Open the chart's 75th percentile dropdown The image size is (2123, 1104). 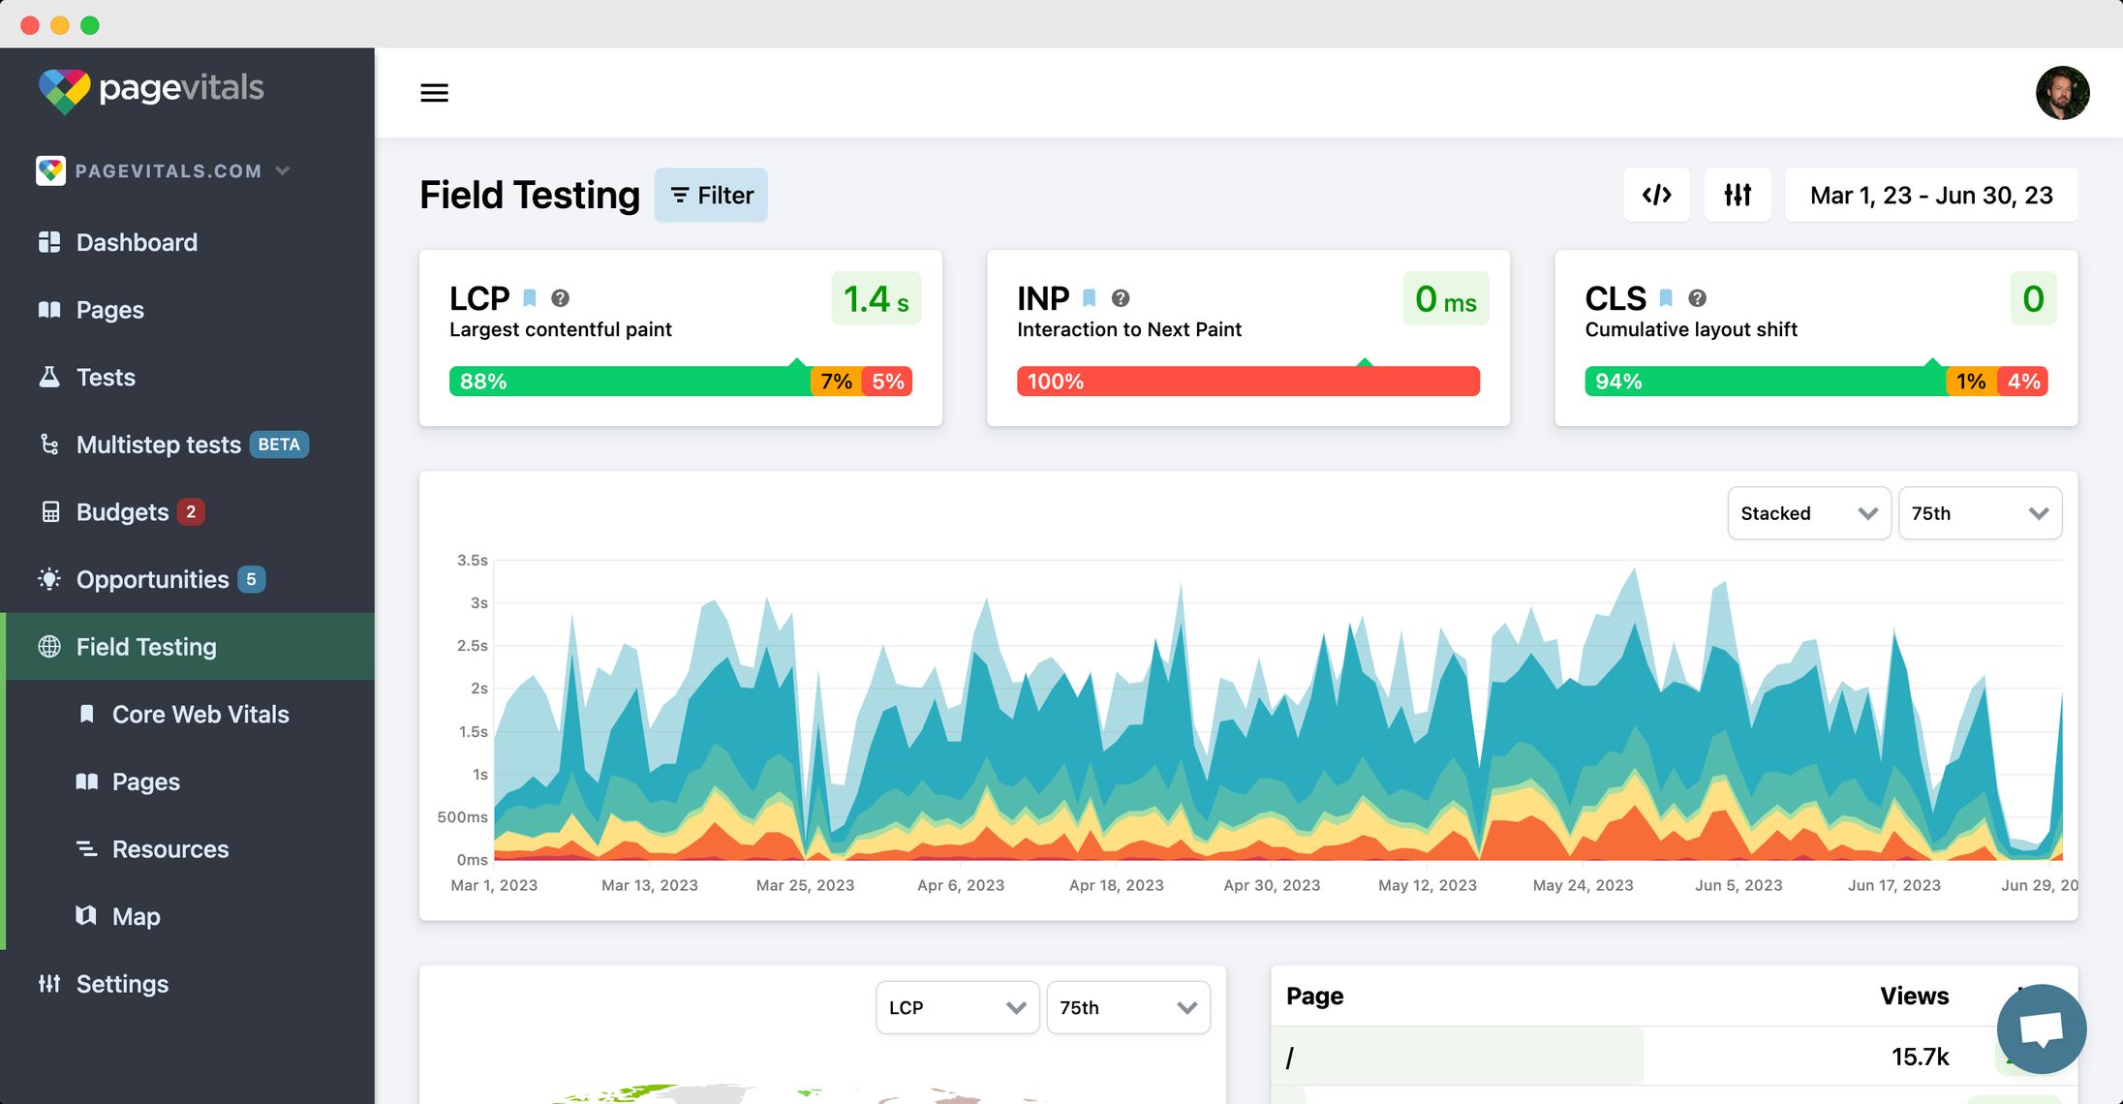tap(1979, 513)
